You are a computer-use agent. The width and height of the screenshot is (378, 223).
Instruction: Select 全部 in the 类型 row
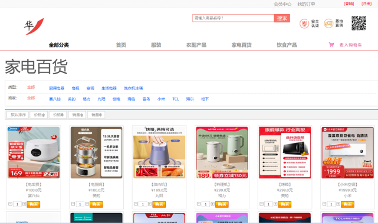pos(31,87)
